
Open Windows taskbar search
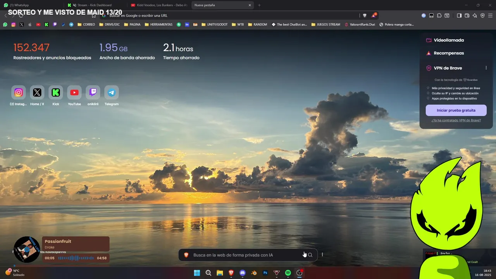208,273
